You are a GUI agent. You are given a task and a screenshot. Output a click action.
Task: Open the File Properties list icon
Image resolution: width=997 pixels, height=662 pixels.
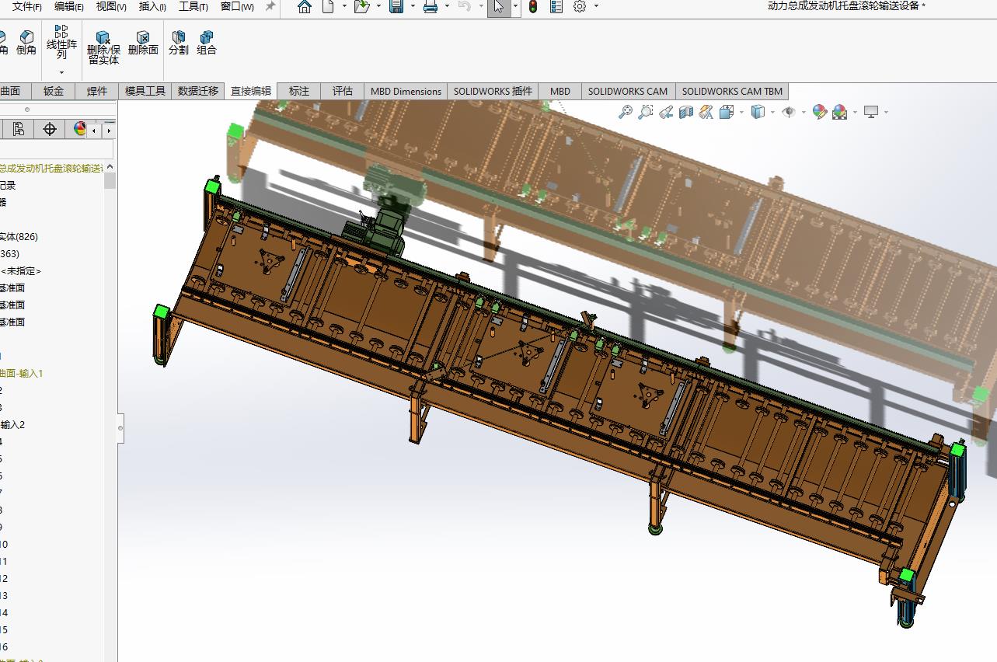[x=556, y=7]
